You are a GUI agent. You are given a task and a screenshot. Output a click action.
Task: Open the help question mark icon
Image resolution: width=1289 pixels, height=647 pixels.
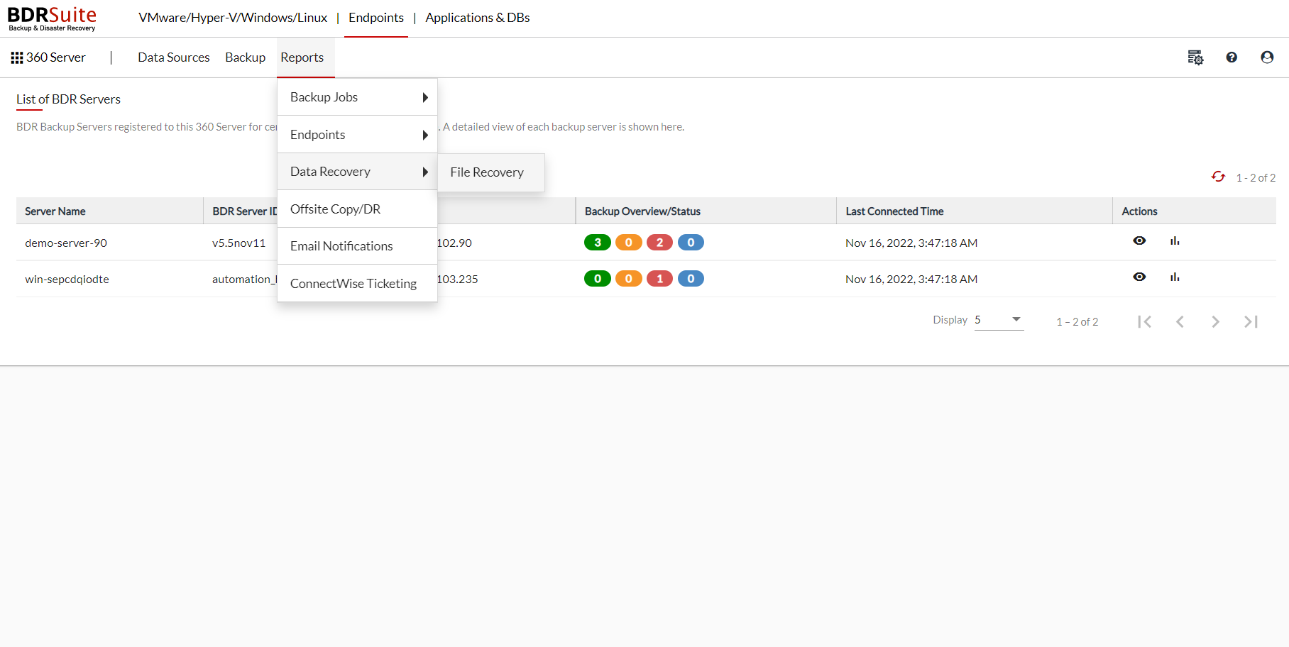point(1232,57)
